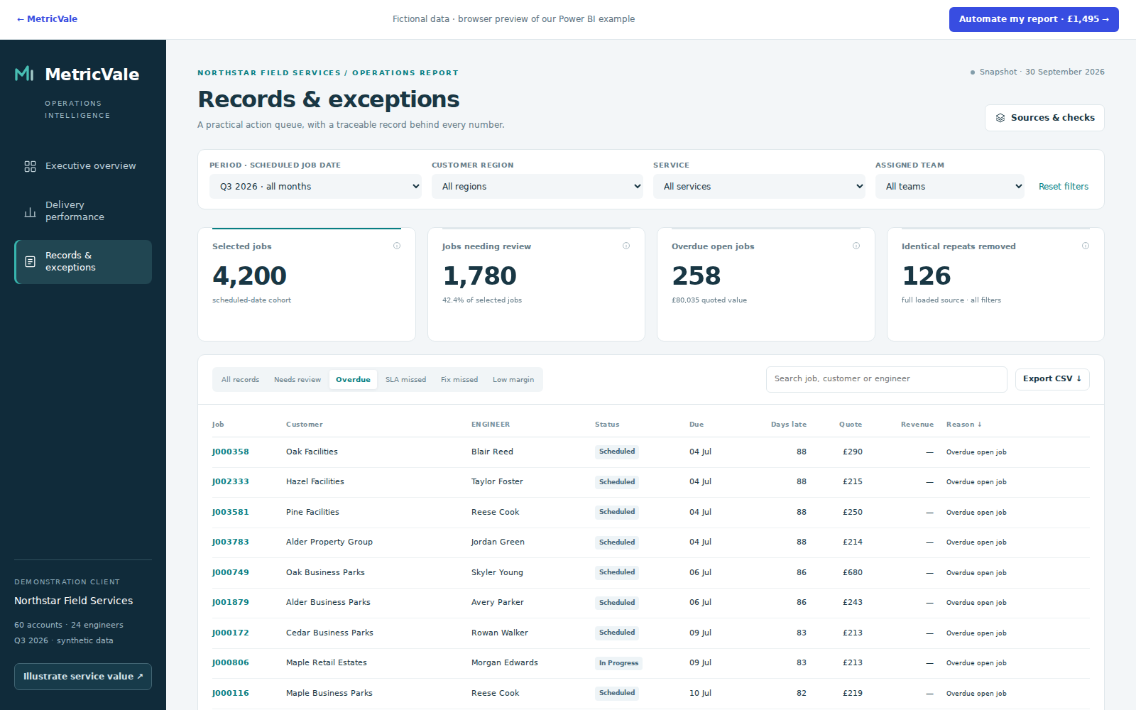1136x710 pixels.
Task: Open Executive overview grid icon
Action: [30, 166]
